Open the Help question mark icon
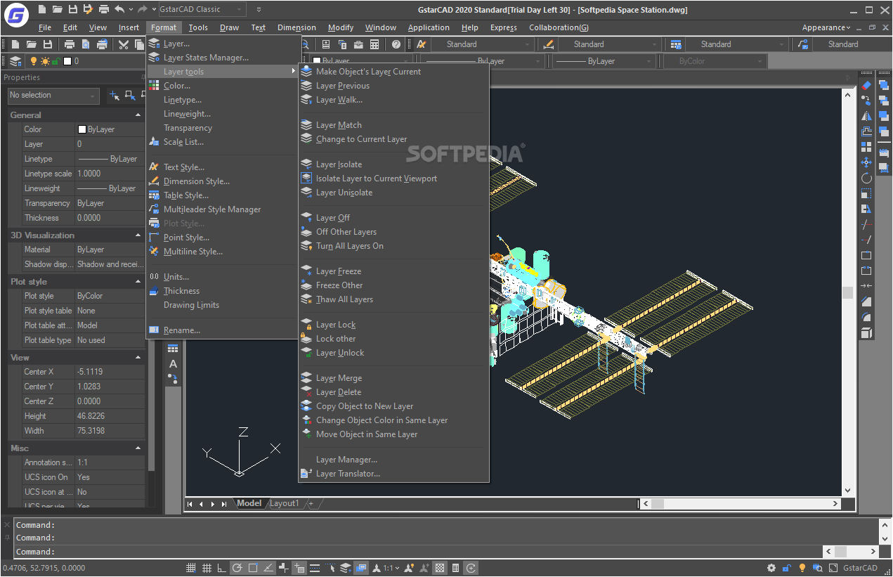Image resolution: width=893 pixels, height=577 pixels. (x=396, y=44)
